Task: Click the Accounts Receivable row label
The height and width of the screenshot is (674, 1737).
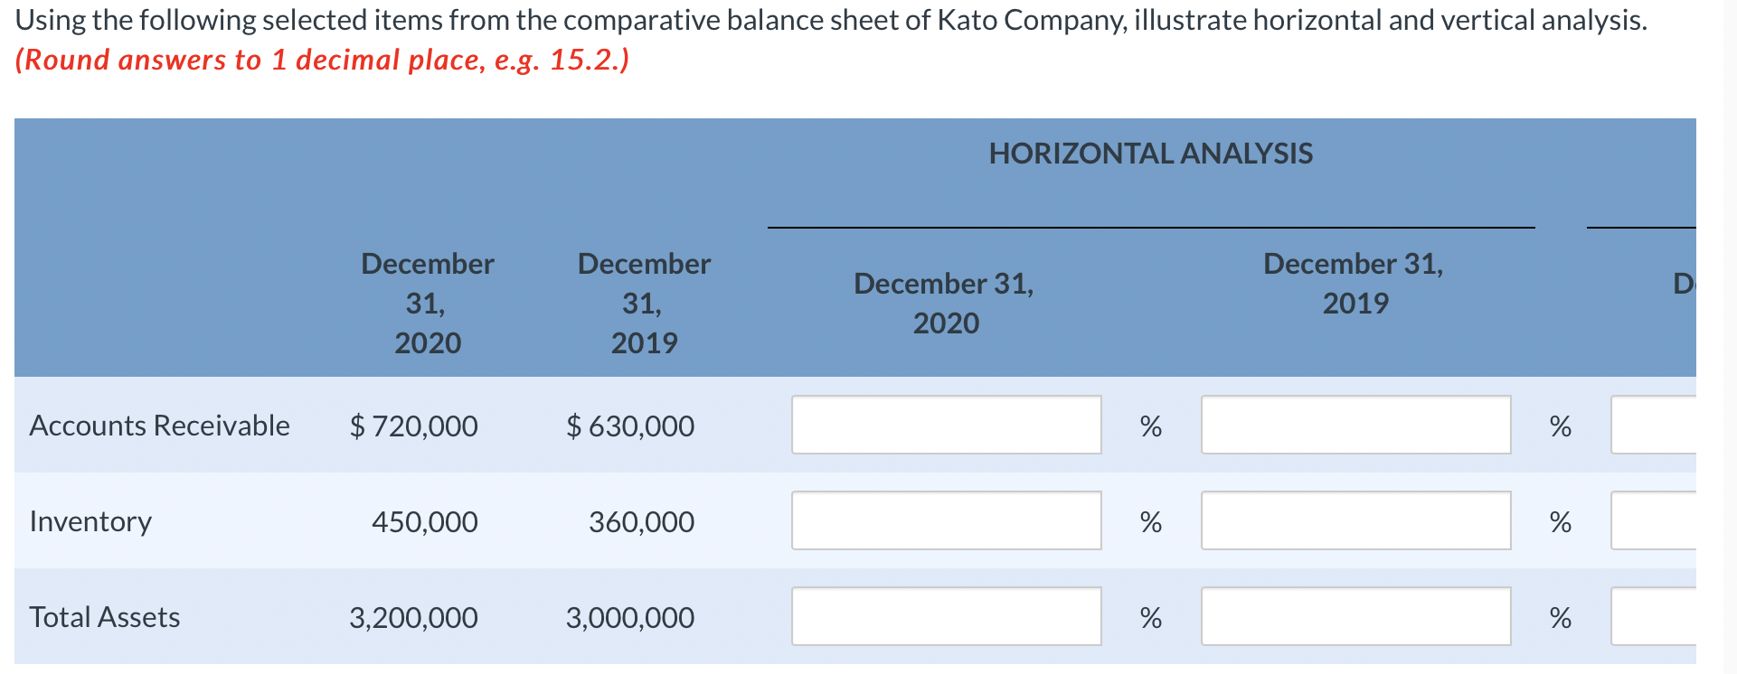Action: (x=159, y=425)
